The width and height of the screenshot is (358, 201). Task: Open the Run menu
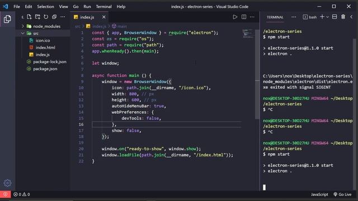(x=87, y=7)
